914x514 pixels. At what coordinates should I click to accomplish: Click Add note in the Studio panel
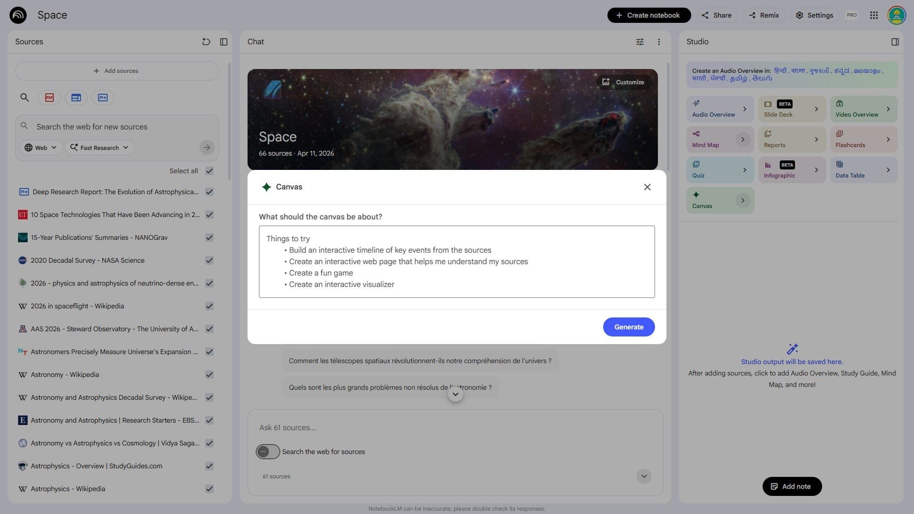(x=792, y=486)
